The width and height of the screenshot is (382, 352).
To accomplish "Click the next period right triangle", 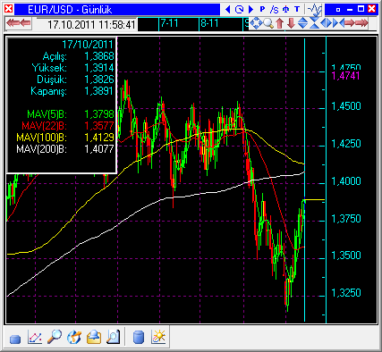I will click(x=250, y=9).
